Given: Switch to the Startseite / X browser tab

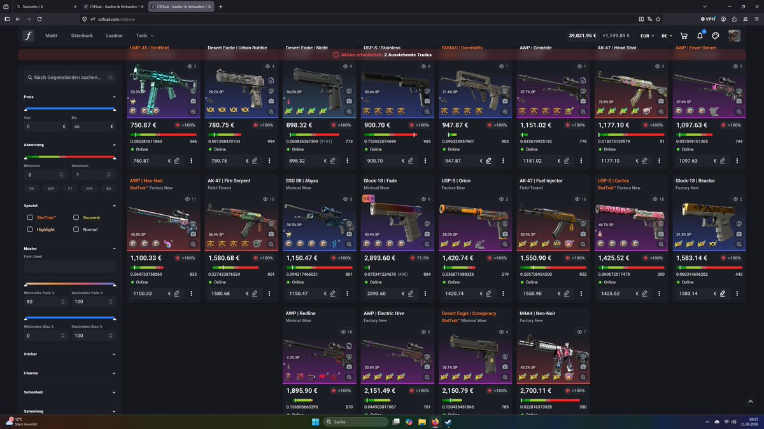Looking at the screenshot, I should pyautogui.click(x=46, y=6).
